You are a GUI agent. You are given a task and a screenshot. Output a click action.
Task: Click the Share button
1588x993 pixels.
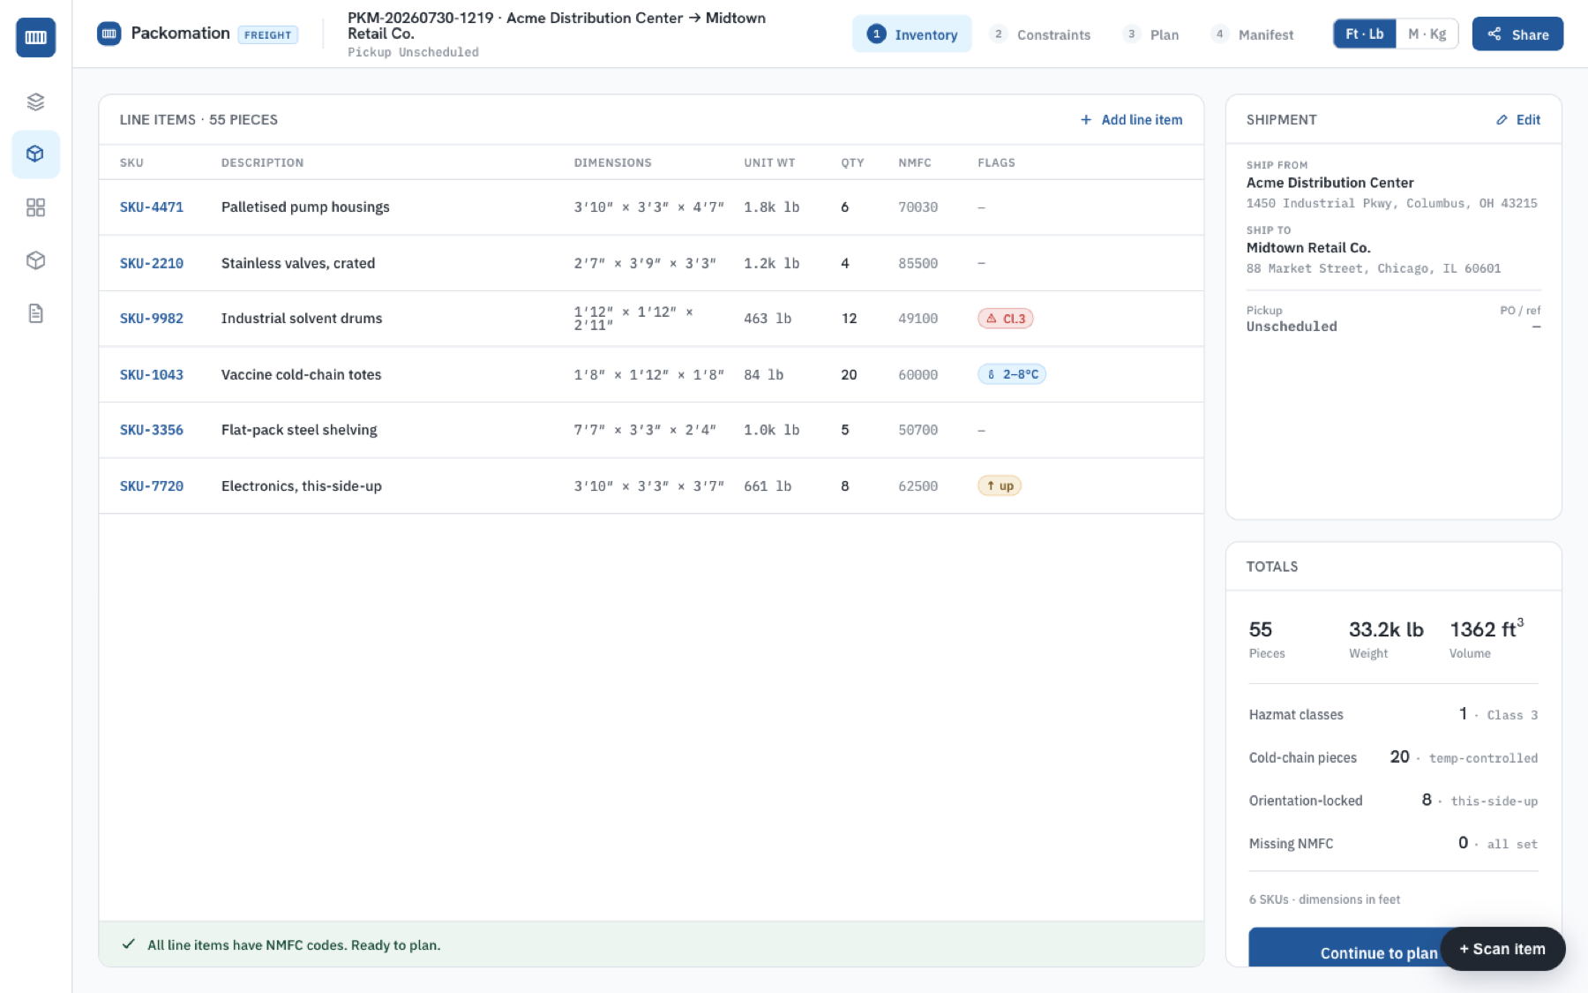1517,34
